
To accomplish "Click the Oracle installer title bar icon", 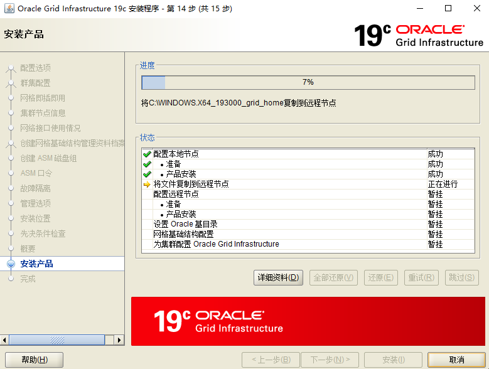I will pyautogui.click(x=9, y=9).
